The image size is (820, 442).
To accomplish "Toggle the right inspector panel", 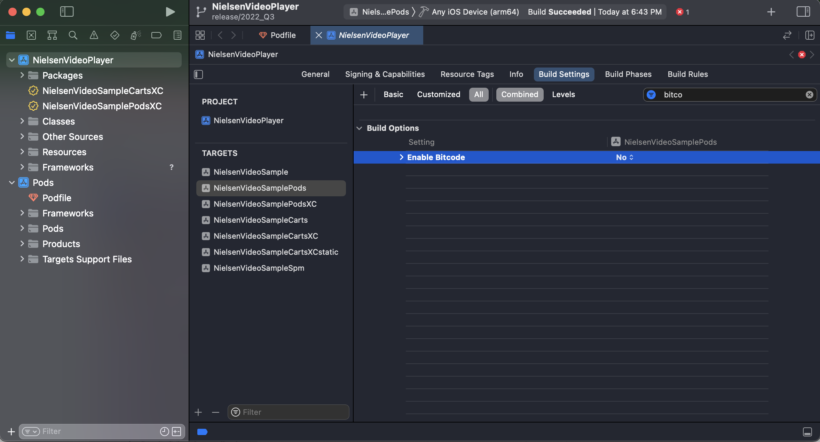I will tap(803, 12).
